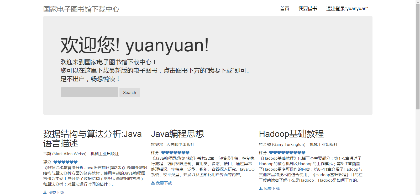Click the author 特金顿 (Garry Turkington)

tap(282, 144)
